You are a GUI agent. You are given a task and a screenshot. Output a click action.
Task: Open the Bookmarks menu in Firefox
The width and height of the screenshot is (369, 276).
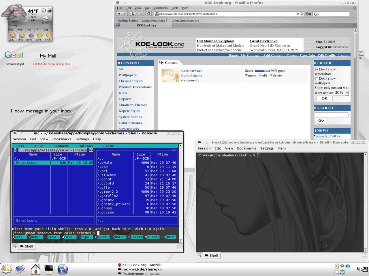pos(160,8)
